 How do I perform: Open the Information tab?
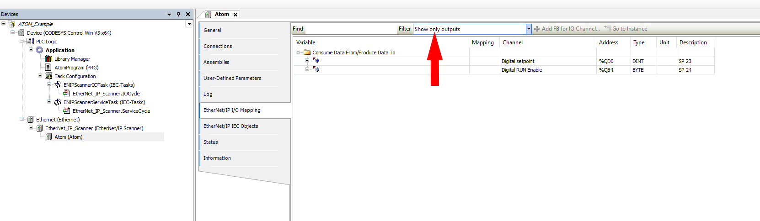245,158
